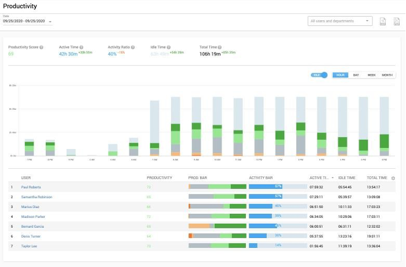The height and width of the screenshot is (267, 406).
Task: Switch chart to DAY view
Action: tap(356, 75)
